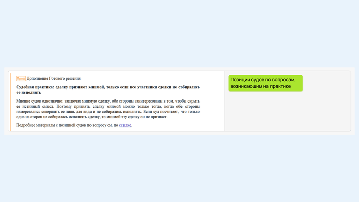Image resolution: width=359 pixels, height=202 pixels.
Task: Click the green "Позиции судов по вопросам" label
Action: [265, 83]
